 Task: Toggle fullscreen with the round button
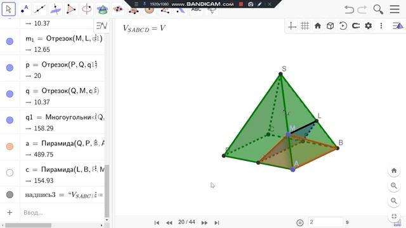pos(394,216)
